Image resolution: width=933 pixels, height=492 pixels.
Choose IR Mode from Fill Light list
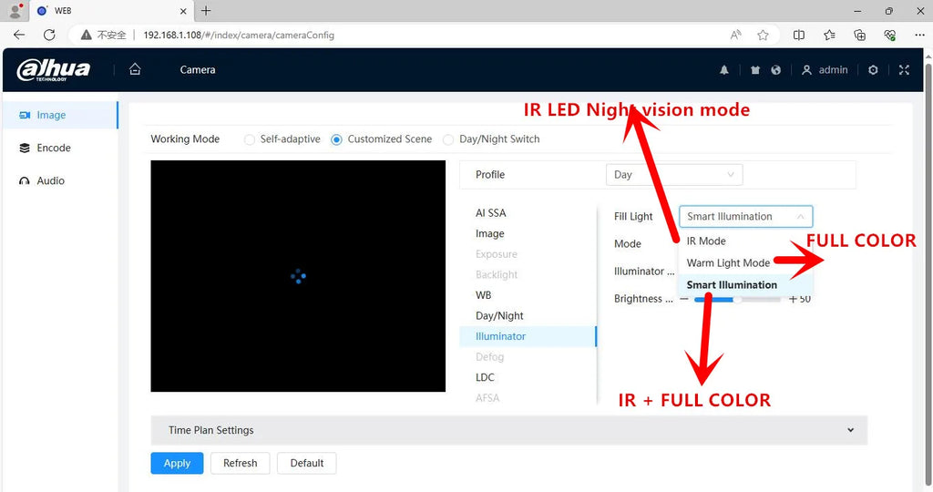coord(706,241)
